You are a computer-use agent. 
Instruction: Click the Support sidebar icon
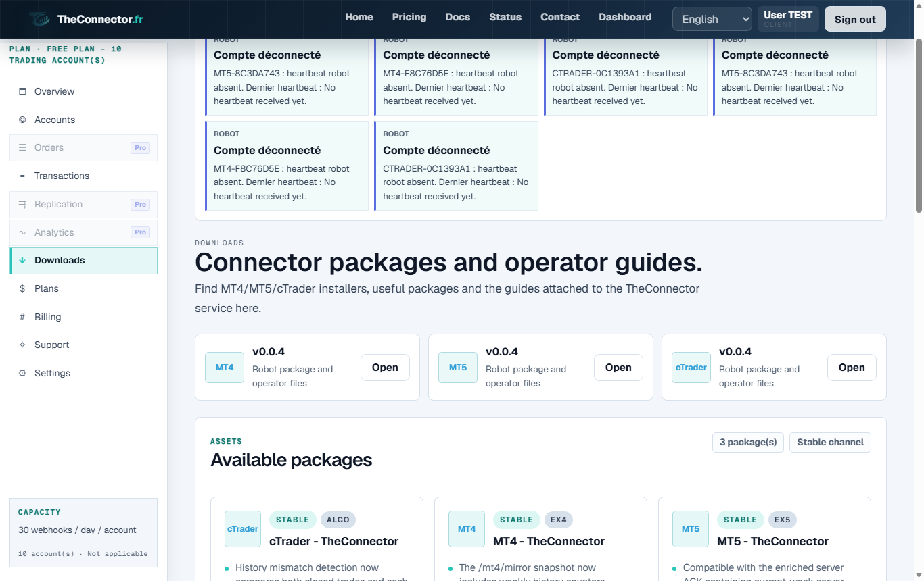coord(22,345)
